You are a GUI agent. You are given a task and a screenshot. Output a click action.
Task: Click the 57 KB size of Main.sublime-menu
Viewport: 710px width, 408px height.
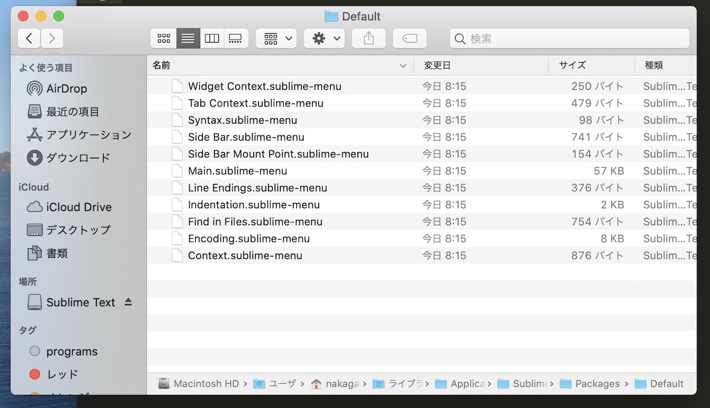tap(609, 171)
